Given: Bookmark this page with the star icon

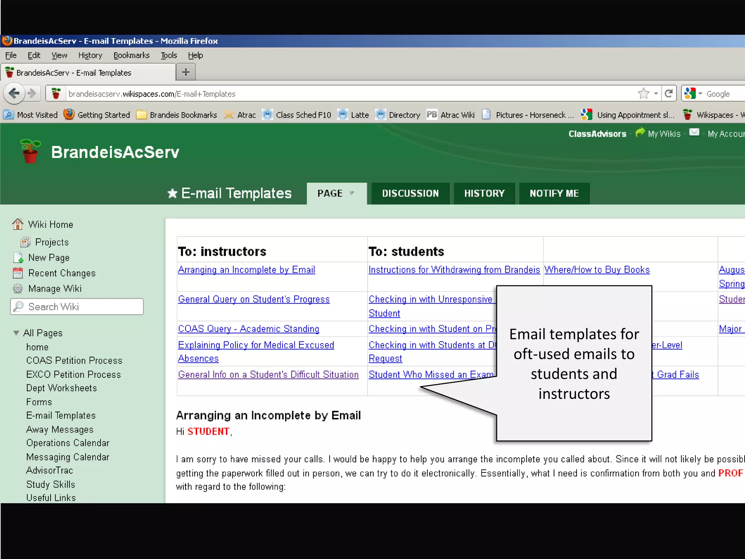Looking at the screenshot, I should tap(644, 94).
